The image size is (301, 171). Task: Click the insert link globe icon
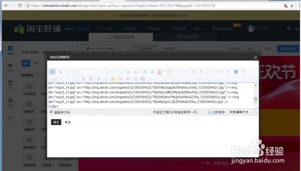coord(152,72)
